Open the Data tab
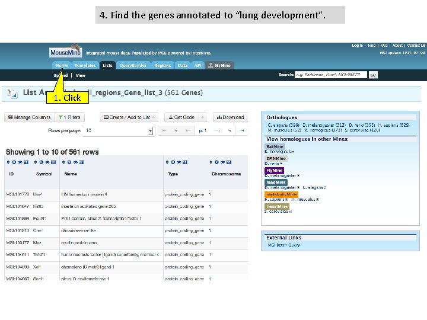427x320 pixels. (183, 66)
